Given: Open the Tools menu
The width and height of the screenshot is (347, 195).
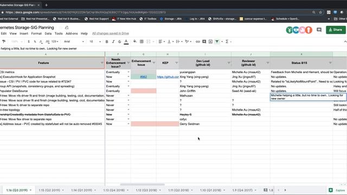Looking at the screenshot, I should pos(59,34).
